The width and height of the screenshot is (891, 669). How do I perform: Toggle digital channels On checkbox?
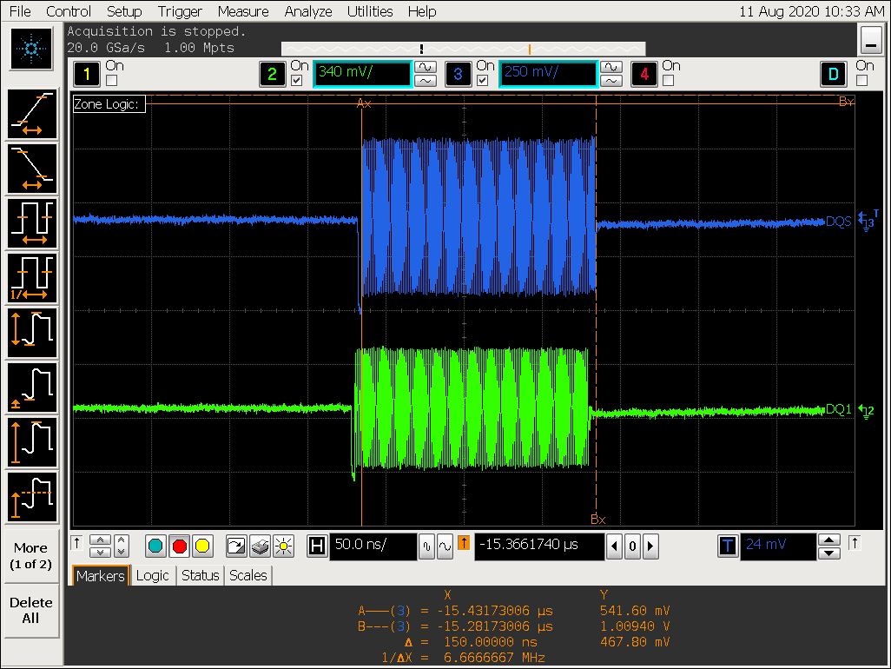pyautogui.click(x=861, y=81)
